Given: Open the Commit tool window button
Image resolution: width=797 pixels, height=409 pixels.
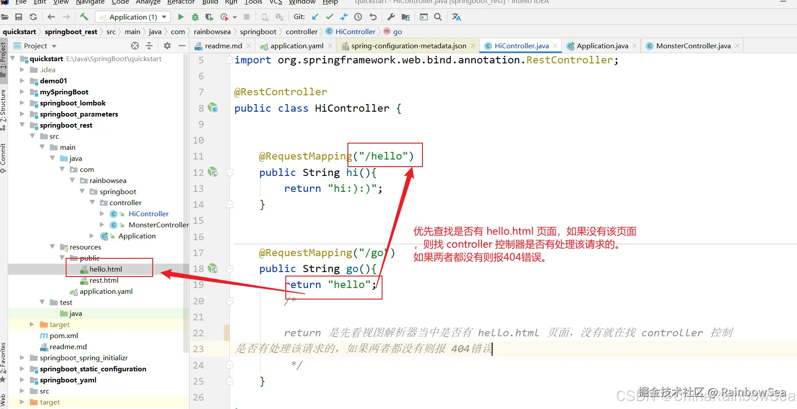Looking at the screenshot, I should pyautogui.click(x=3, y=157).
